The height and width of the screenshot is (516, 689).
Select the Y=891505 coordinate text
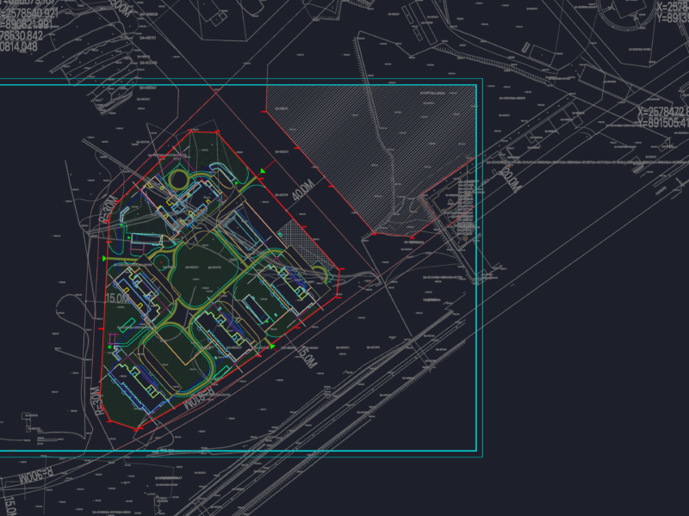pos(663,123)
